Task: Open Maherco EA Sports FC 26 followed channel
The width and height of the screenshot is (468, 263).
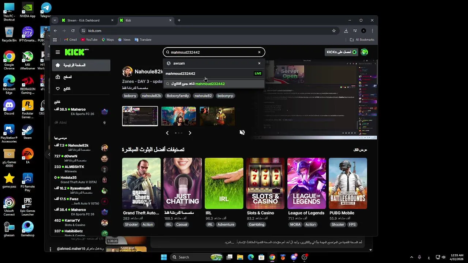Action: (81, 111)
